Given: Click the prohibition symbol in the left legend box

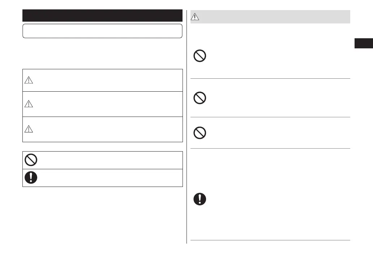Looking at the screenshot, I should pyautogui.click(x=31, y=160).
